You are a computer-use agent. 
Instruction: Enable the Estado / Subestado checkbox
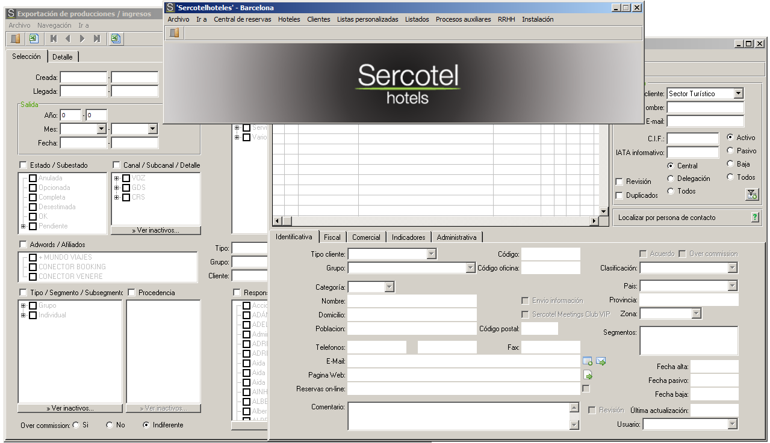(x=23, y=165)
